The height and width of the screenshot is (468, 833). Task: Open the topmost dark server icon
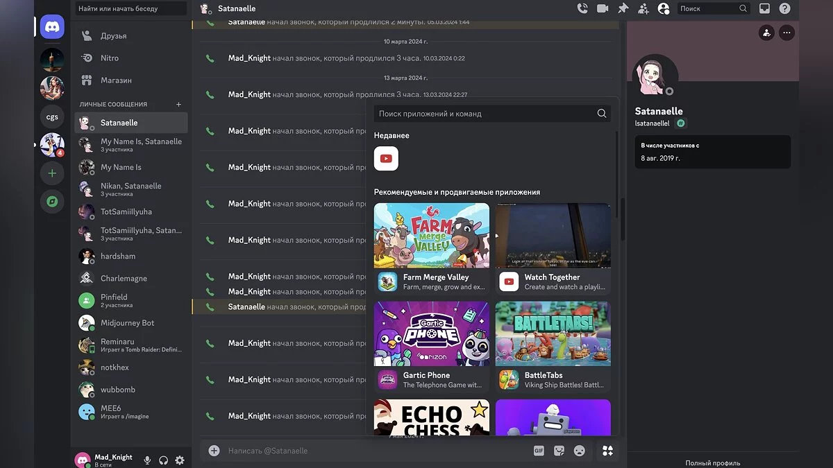pos(52,60)
